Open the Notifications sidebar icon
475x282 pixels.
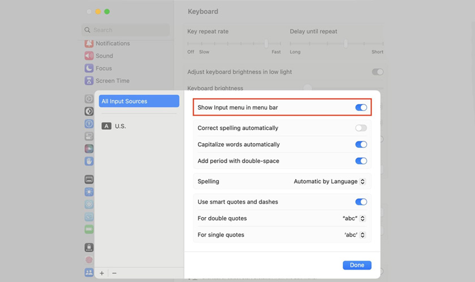(89, 43)
